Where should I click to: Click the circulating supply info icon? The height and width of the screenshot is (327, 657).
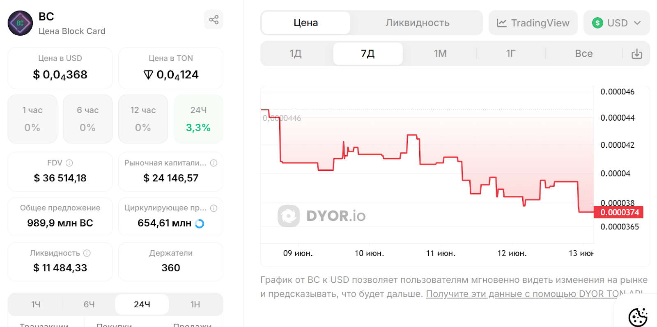click(214, 208)
